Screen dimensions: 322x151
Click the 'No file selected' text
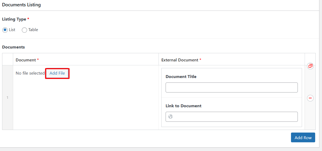coord(30,73)
